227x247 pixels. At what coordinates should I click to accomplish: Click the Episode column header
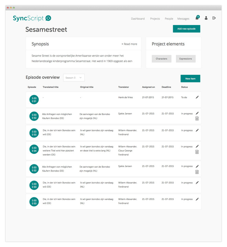click(32, 87)
